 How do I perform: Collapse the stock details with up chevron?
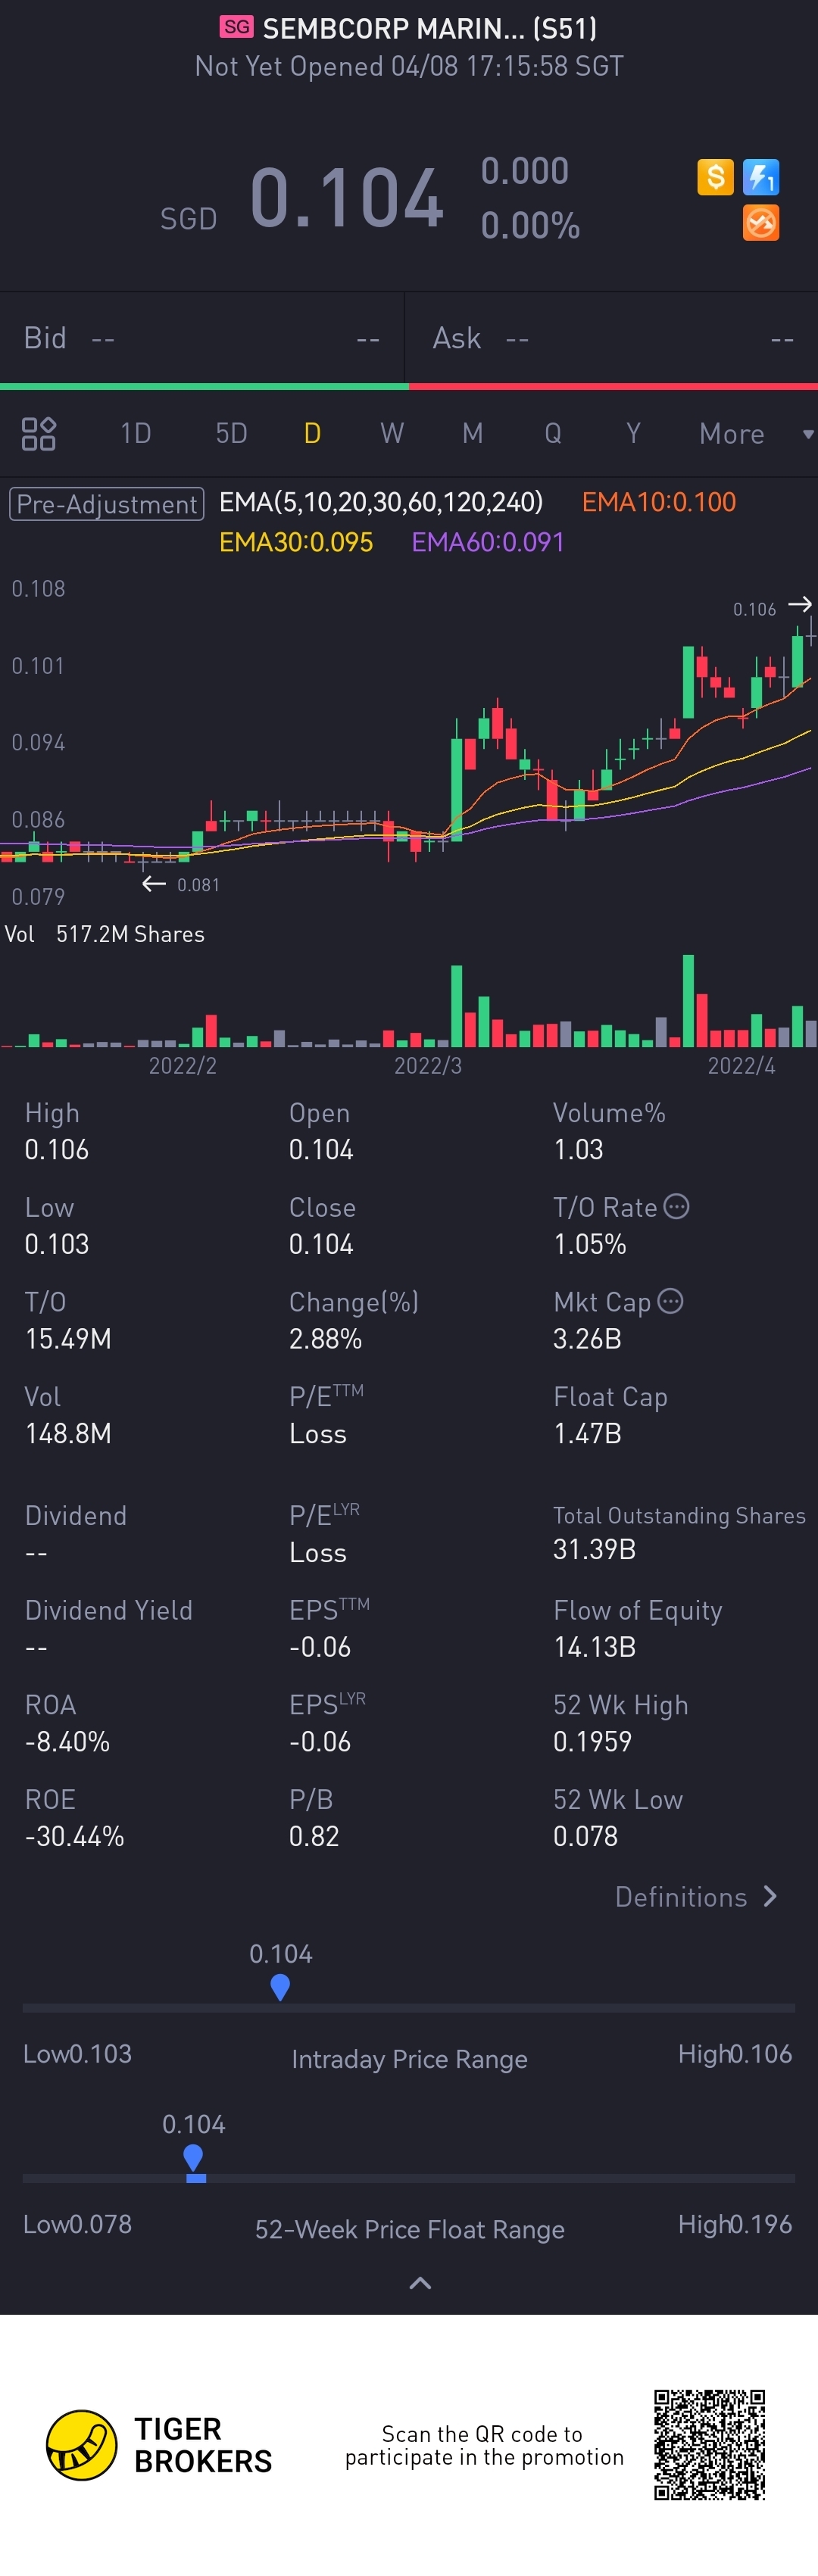coord(420,2283)
